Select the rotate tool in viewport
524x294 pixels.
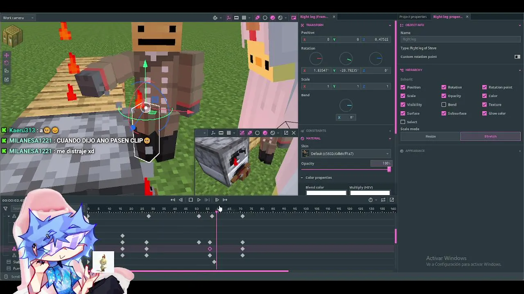pos(7,63)
